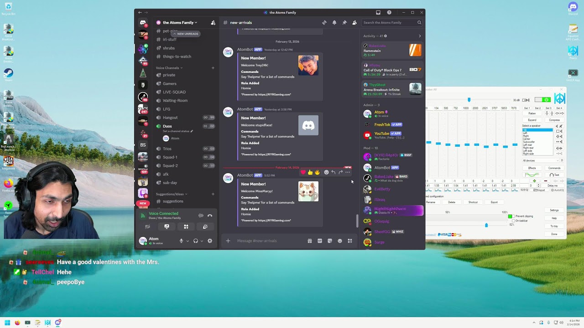Enable On taskbar checkbox in equalizer
The image size is (584, 328).
click(514, 220)
